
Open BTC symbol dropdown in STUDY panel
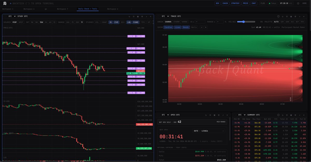click(12, 16)
